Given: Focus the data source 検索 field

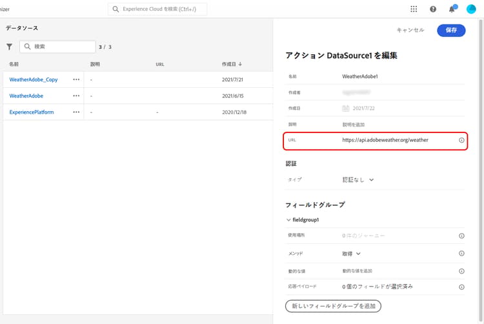Looking at the screenshot, I should click(57, 46).
